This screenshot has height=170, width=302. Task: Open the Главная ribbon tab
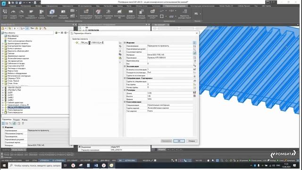tap(13, 6)
